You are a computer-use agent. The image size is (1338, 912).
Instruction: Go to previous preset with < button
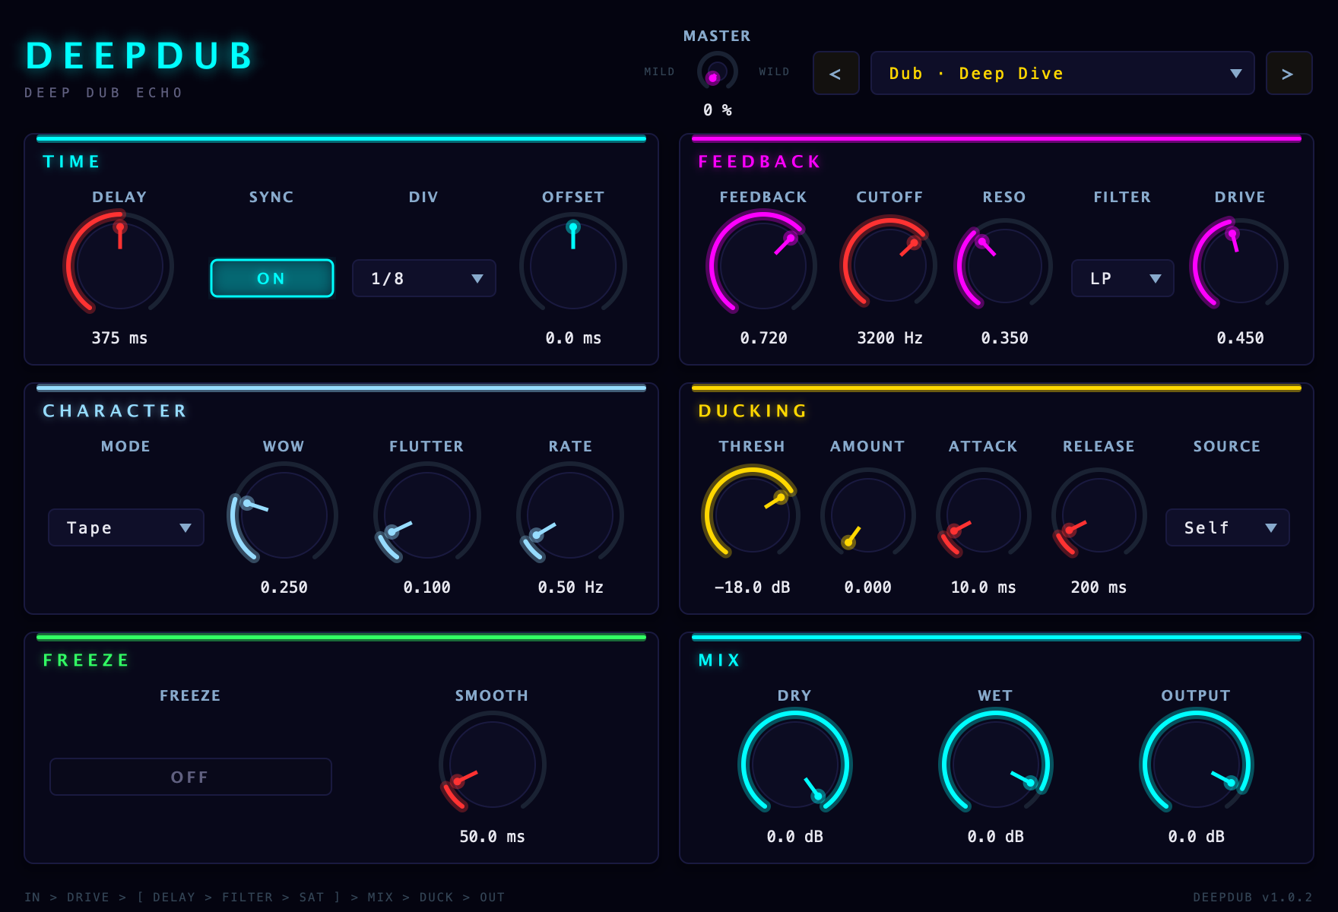tap(835, 73)
